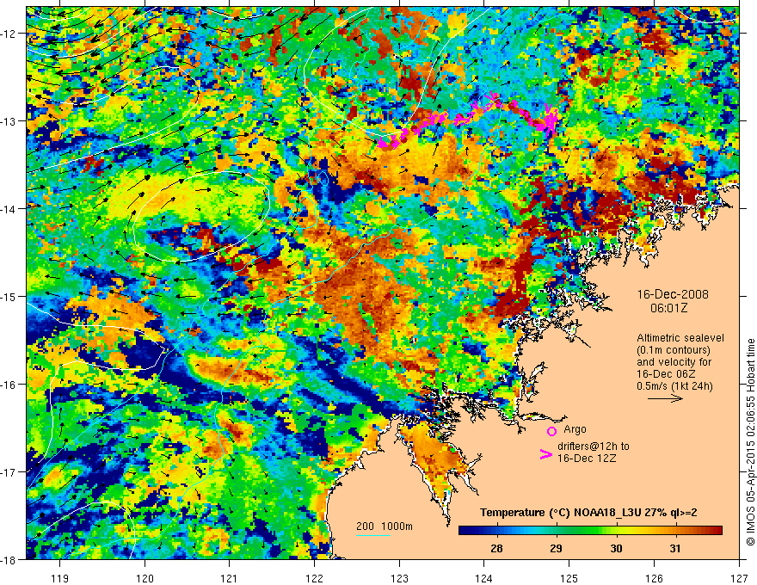Click longitude axis label 123
Screen dimensions: 757x585
399,578
